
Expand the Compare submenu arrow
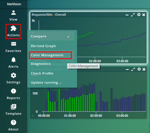coord(68,37)
